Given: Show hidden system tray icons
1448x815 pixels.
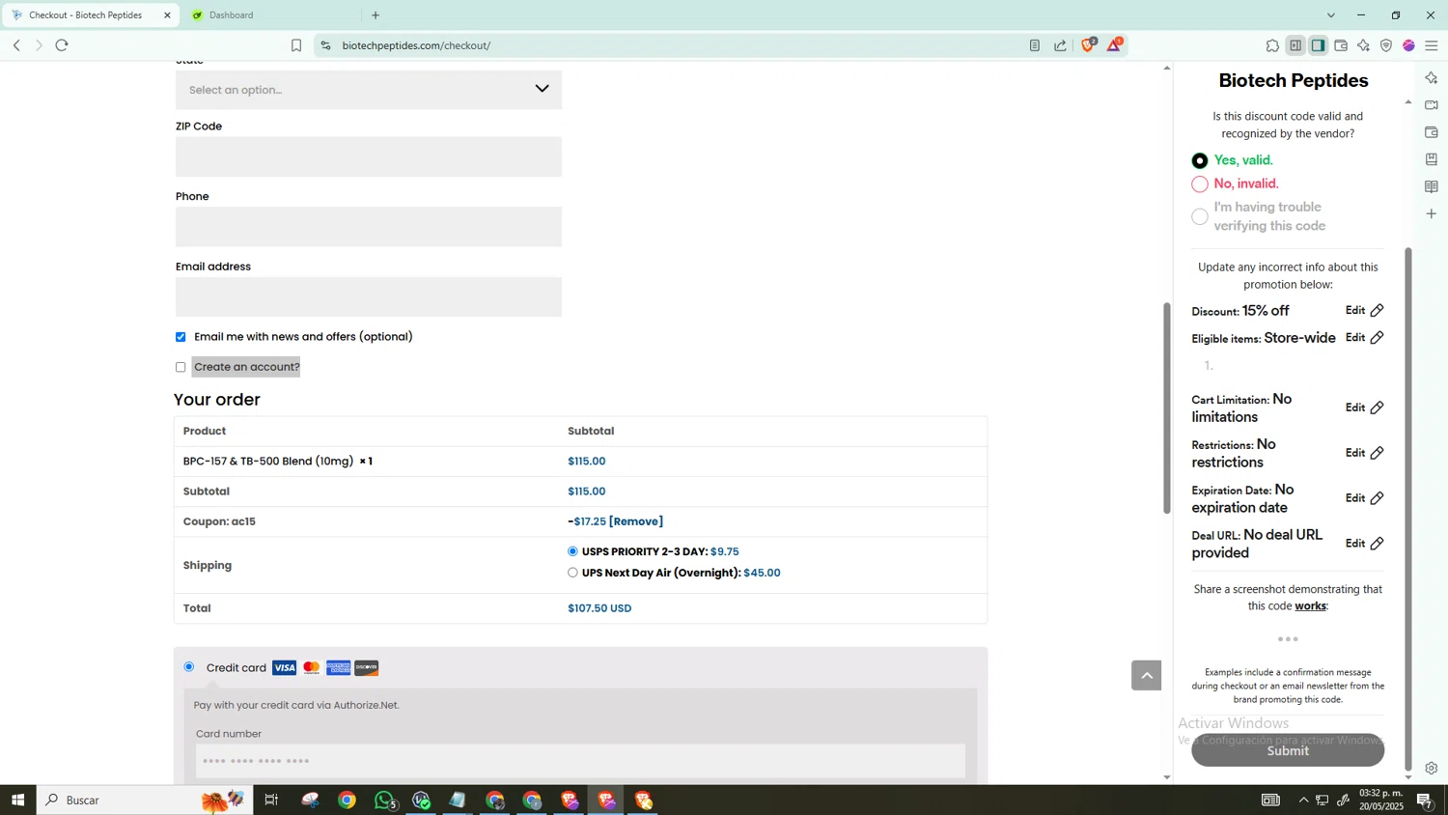Looking at the screenshot, I should (x=1303, y=800).
